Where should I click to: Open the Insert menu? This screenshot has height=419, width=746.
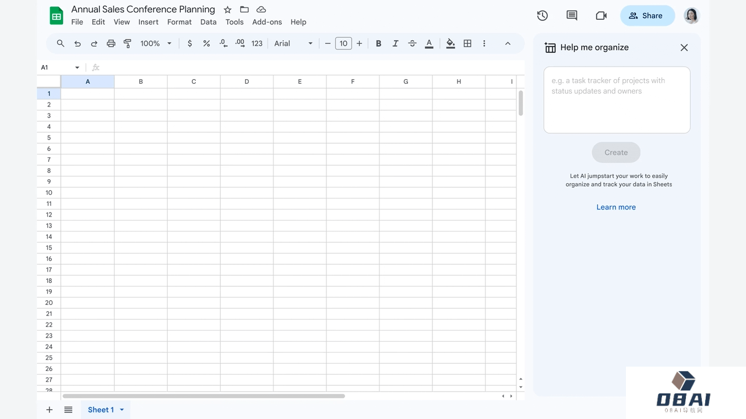pyautogui.click(x=148, y=22)
